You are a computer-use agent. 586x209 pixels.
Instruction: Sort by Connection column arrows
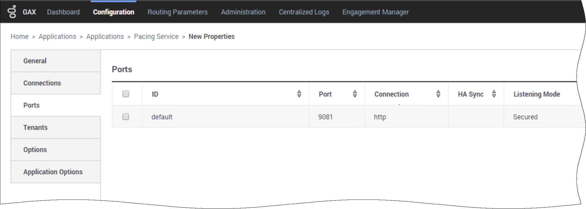(x=438, y=94)
